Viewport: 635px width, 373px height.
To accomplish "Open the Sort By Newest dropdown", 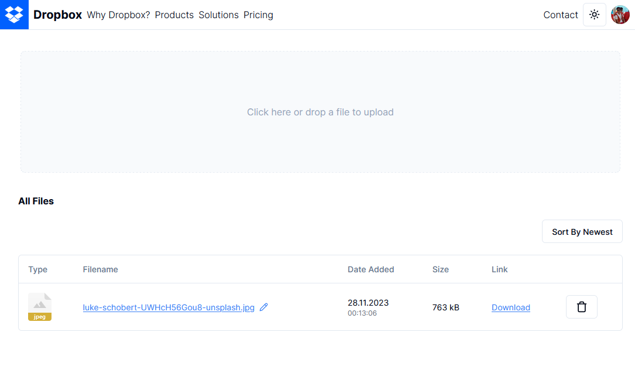I will pyautogui.click(x=582, y=232).
